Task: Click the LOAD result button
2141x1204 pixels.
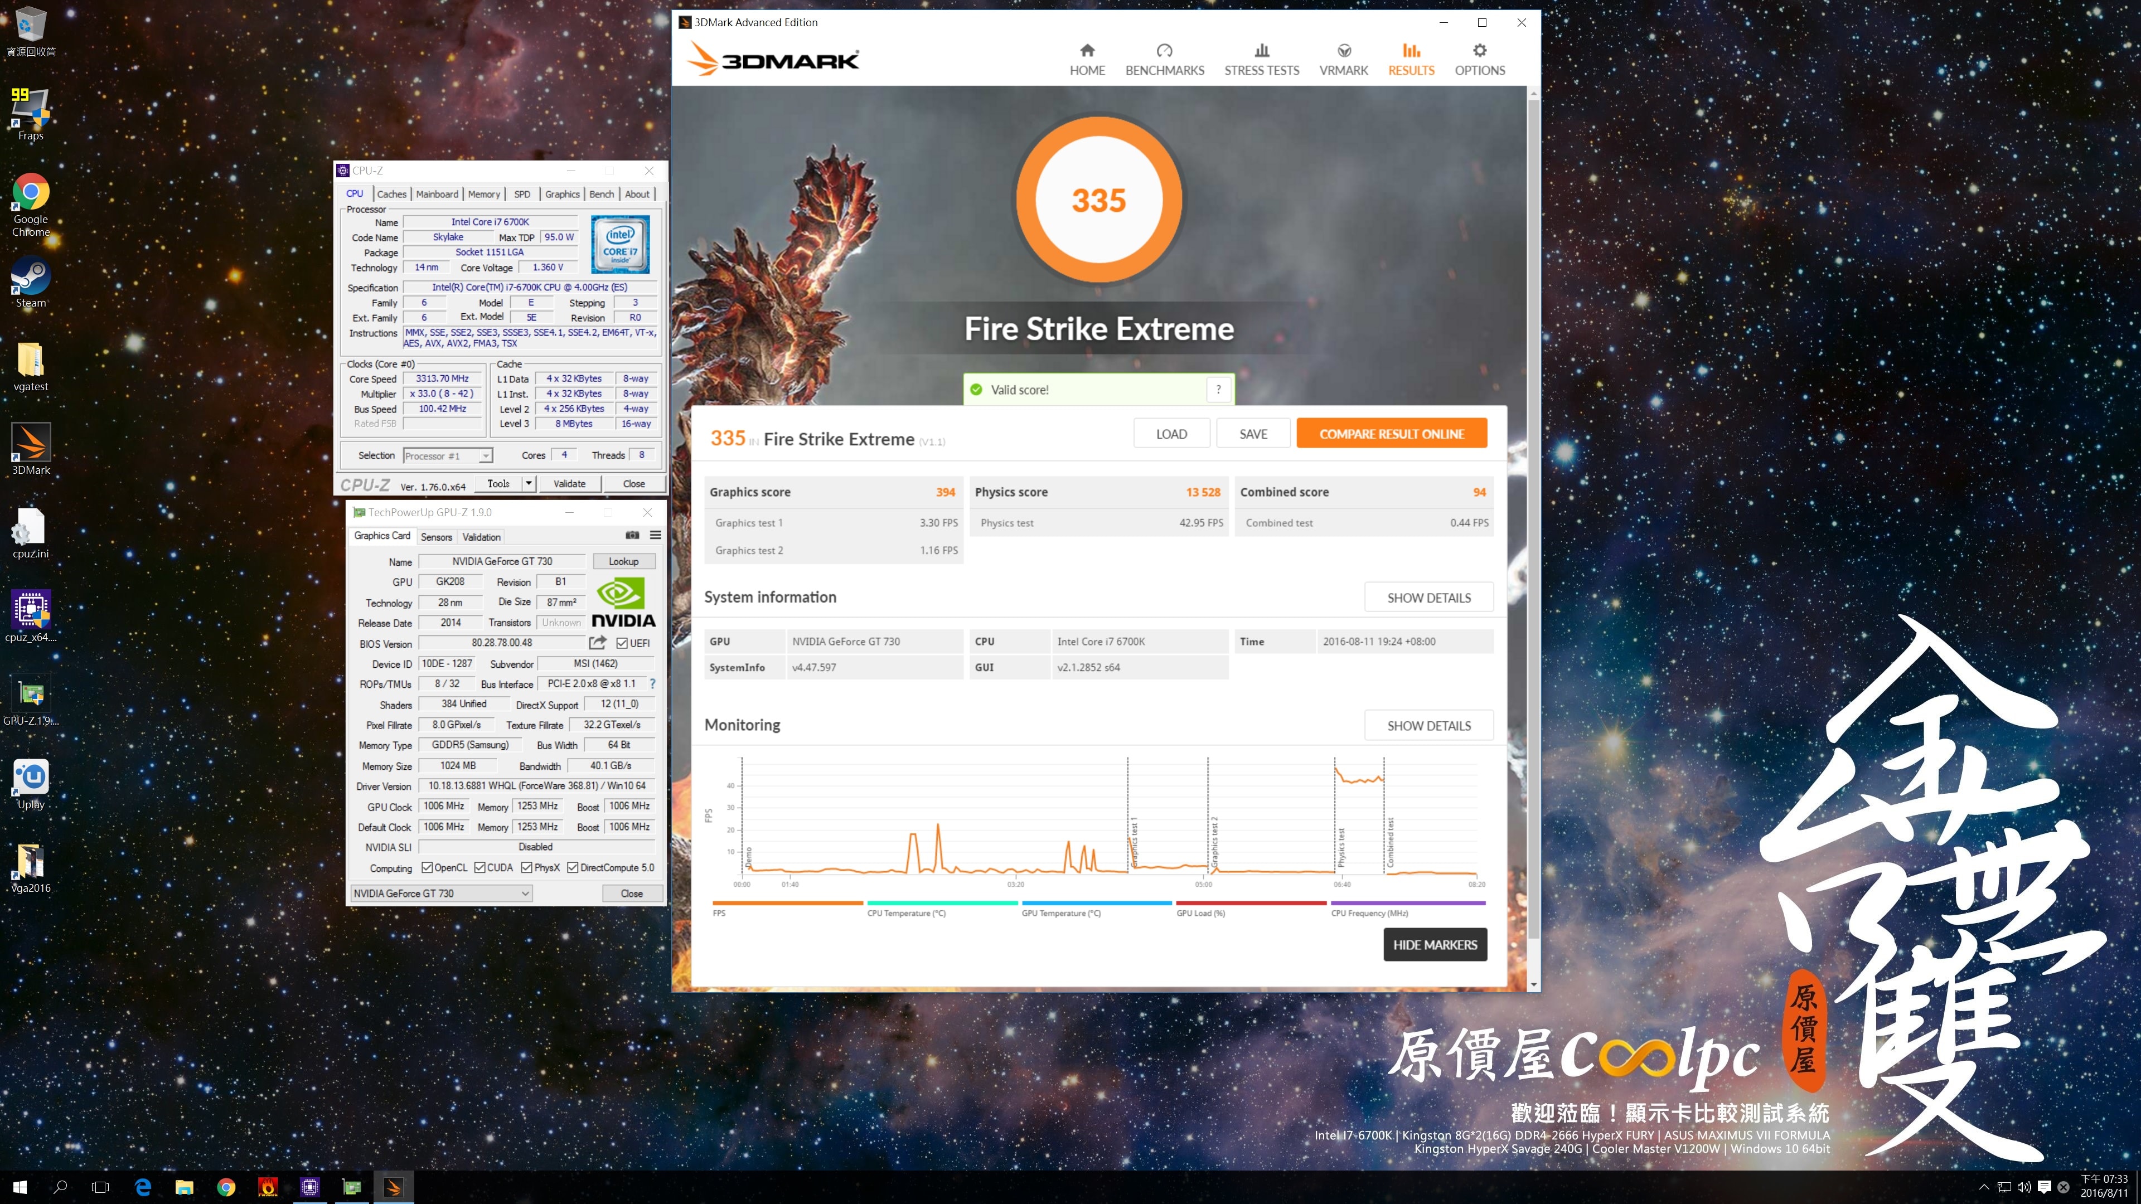Action: [x=1171, y=433]
